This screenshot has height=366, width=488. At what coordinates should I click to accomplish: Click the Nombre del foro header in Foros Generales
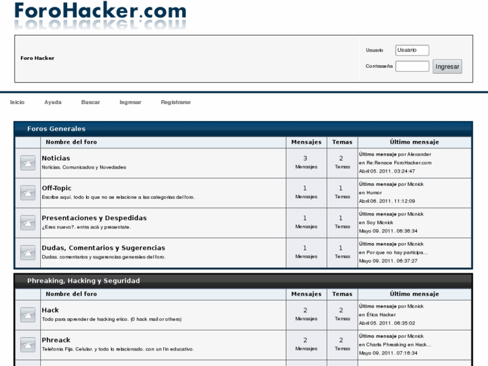tap(71, 142)
